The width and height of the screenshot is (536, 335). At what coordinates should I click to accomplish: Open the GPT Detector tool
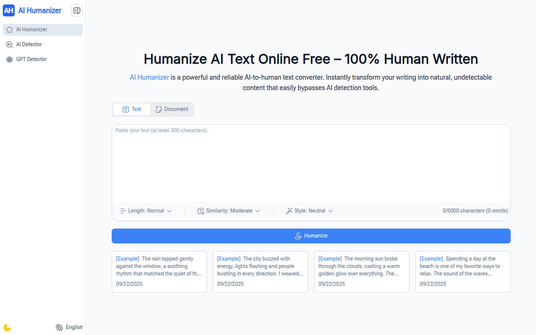coord(32,59)
